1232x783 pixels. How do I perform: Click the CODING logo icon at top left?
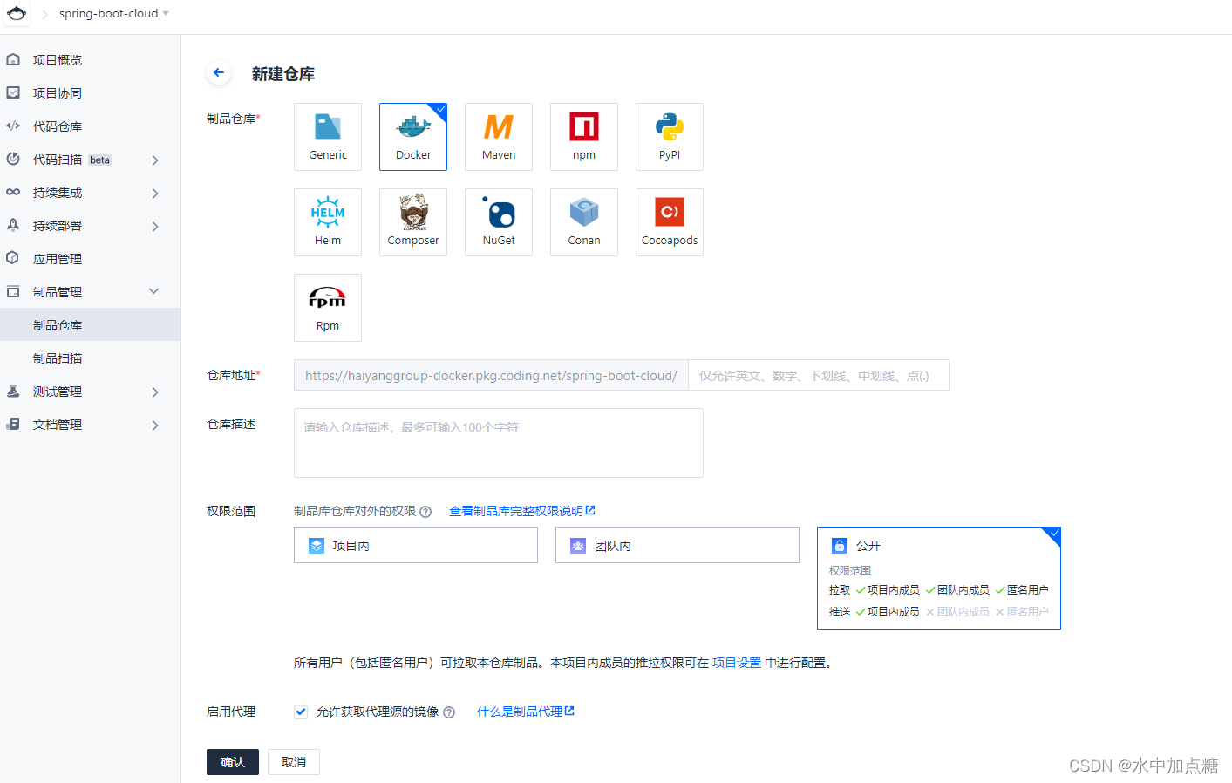click(x=17, y=13)
